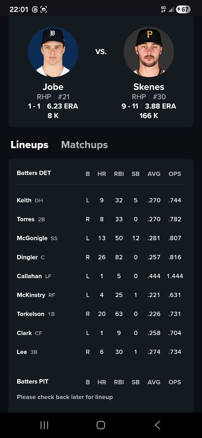Open recent apps with three-bars icon

coord(44,425)
